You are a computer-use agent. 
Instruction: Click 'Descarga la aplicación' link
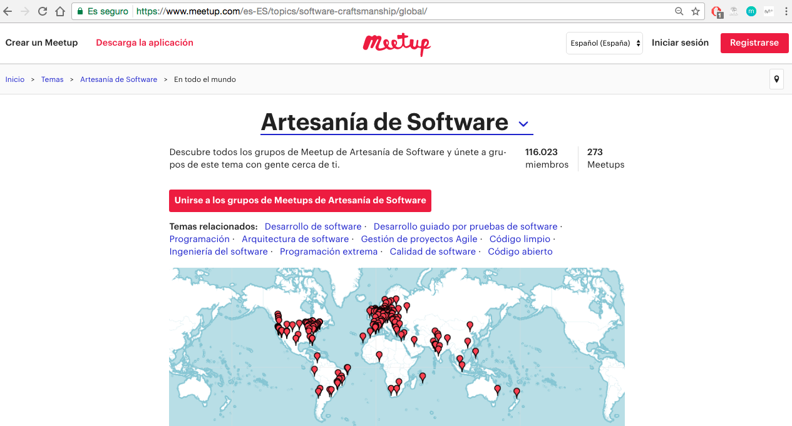pos(145,43)
